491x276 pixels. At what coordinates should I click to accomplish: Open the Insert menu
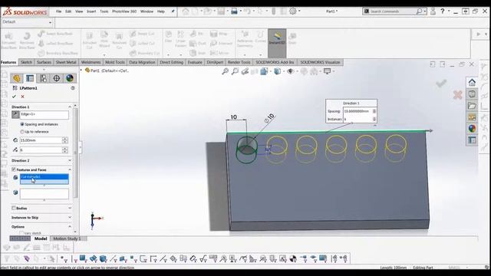91,11
